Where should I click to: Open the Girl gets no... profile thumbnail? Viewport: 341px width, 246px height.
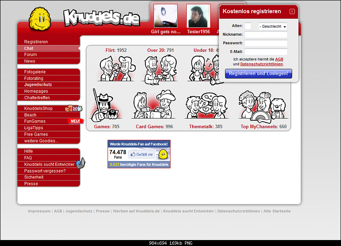coord(166,16)
